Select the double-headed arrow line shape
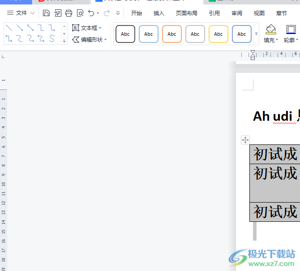This screenshot has height=271, width=300. 30,28
